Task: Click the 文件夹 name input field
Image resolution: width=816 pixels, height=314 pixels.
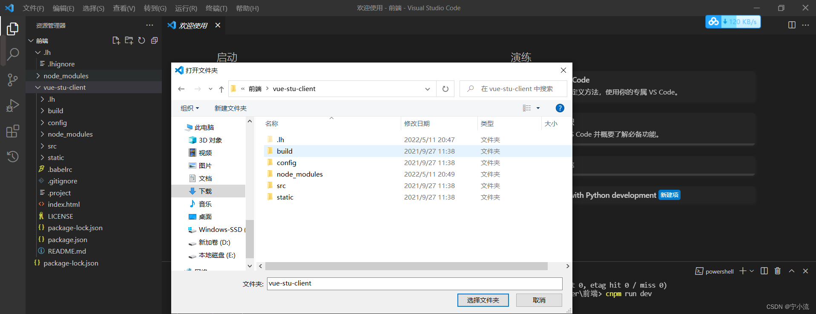Action: coord(415,283)
